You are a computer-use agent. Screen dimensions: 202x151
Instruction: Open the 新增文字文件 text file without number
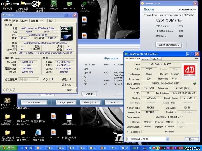[x=38, y=118]
